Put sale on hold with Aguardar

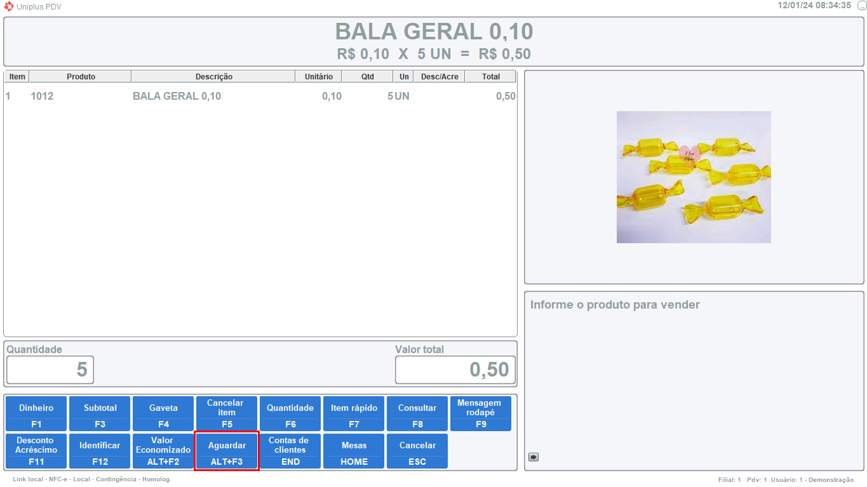[x=227, y=451]
